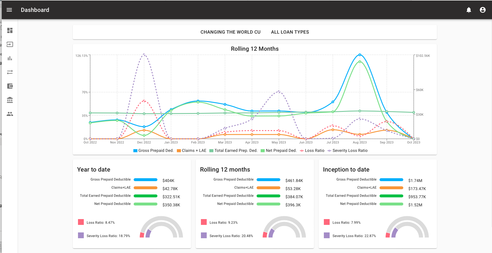Click Loss Ratio: 7.99% text
This screenshot has height=253, width=492.
[x=346, y=223]
